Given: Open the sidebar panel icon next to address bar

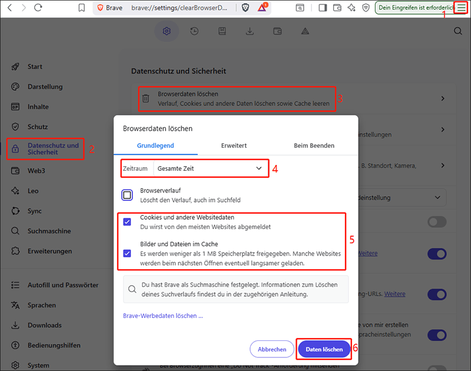Looking at the screenshot, I should point(321,8).
